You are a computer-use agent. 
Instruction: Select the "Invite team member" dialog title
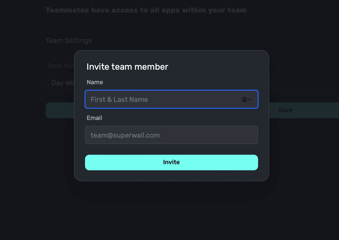127,67
